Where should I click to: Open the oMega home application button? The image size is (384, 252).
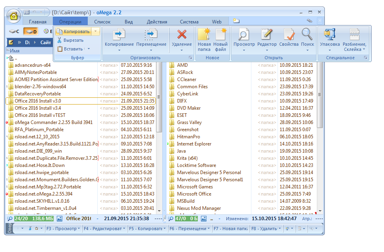pos(14,16)
